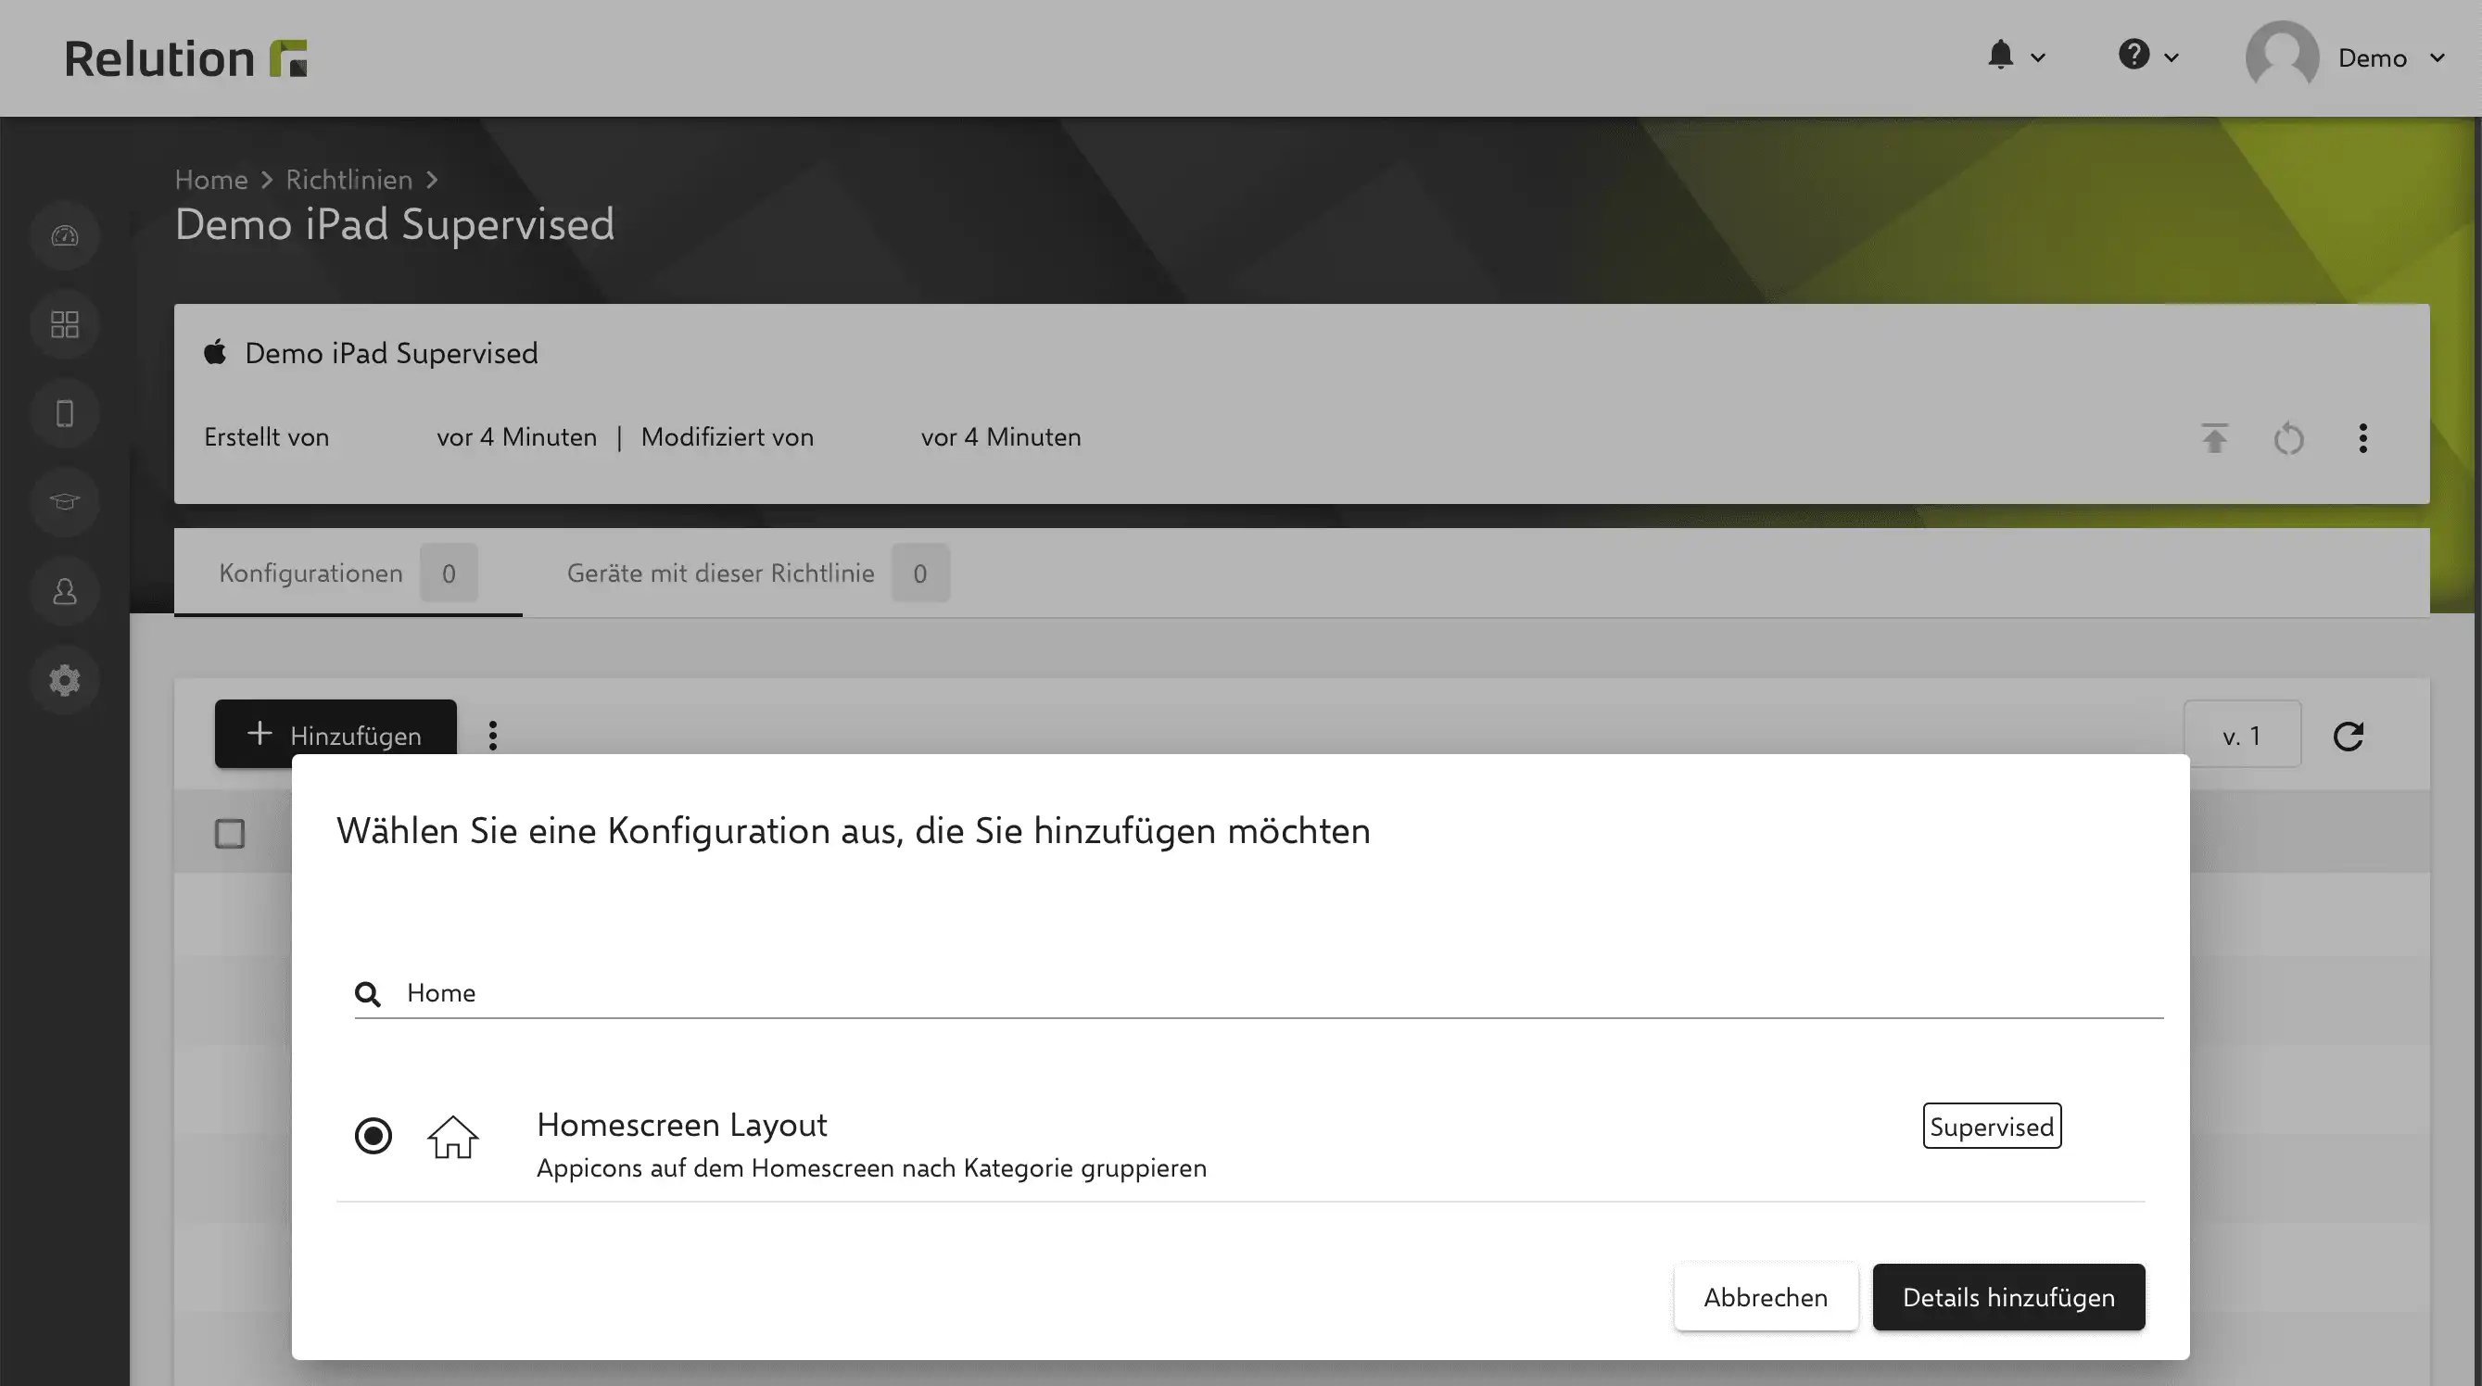Click the Modifiziert von label

click(727, 437)
